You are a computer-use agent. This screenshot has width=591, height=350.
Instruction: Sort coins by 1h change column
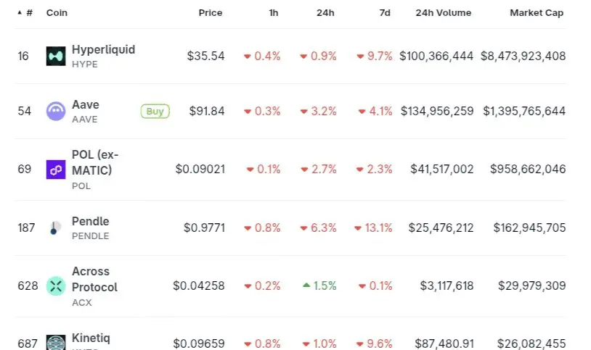tap(272, 13)
